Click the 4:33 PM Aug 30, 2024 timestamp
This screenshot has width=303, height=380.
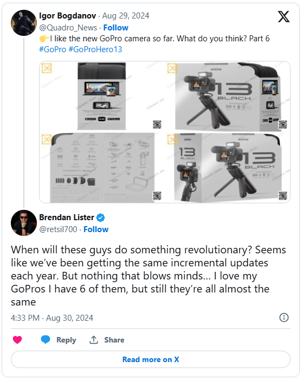point(52,317)
